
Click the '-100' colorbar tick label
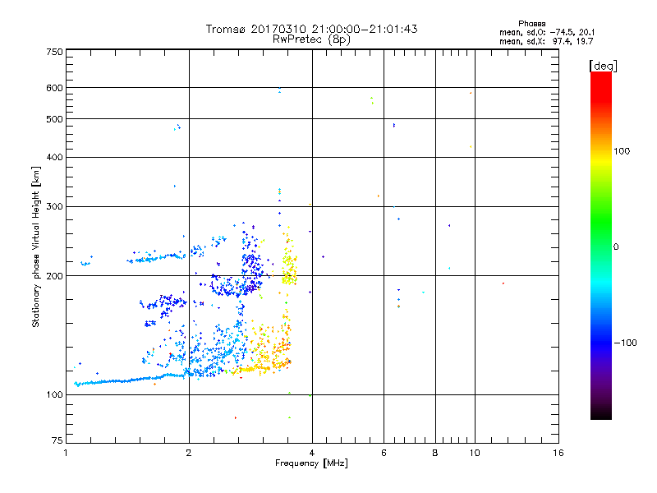tap(626, 343)
